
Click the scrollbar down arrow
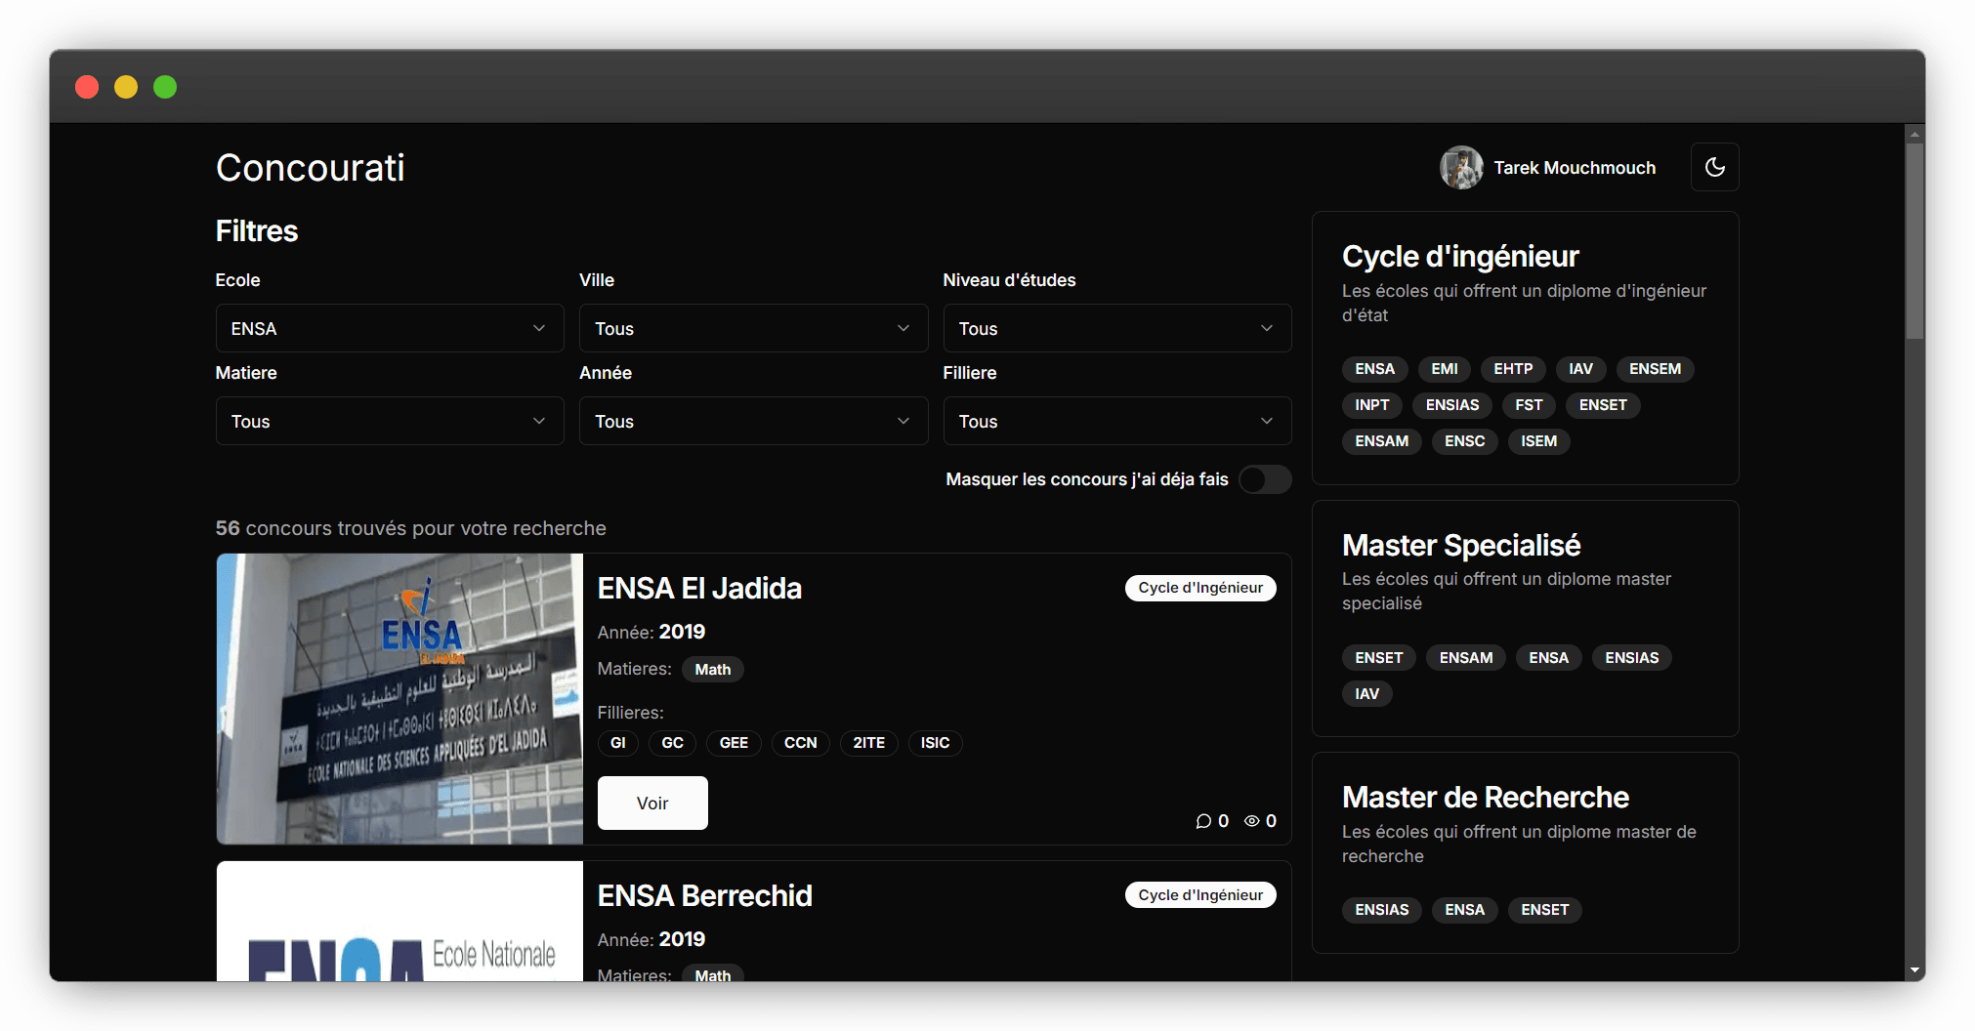click(x=1915, y=971)
